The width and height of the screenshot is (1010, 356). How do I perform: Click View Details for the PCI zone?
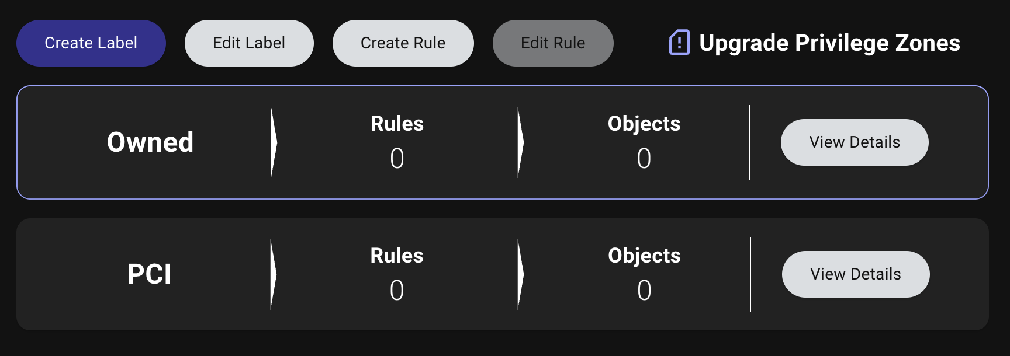click(855, 274)
